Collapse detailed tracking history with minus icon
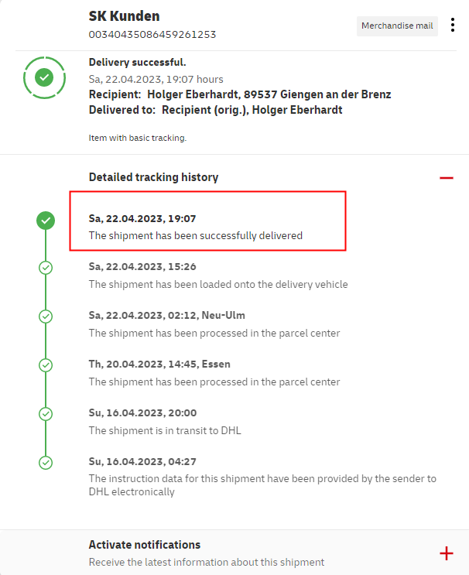Viewport: 469px width, 575px height. click(x=446, y=178)
